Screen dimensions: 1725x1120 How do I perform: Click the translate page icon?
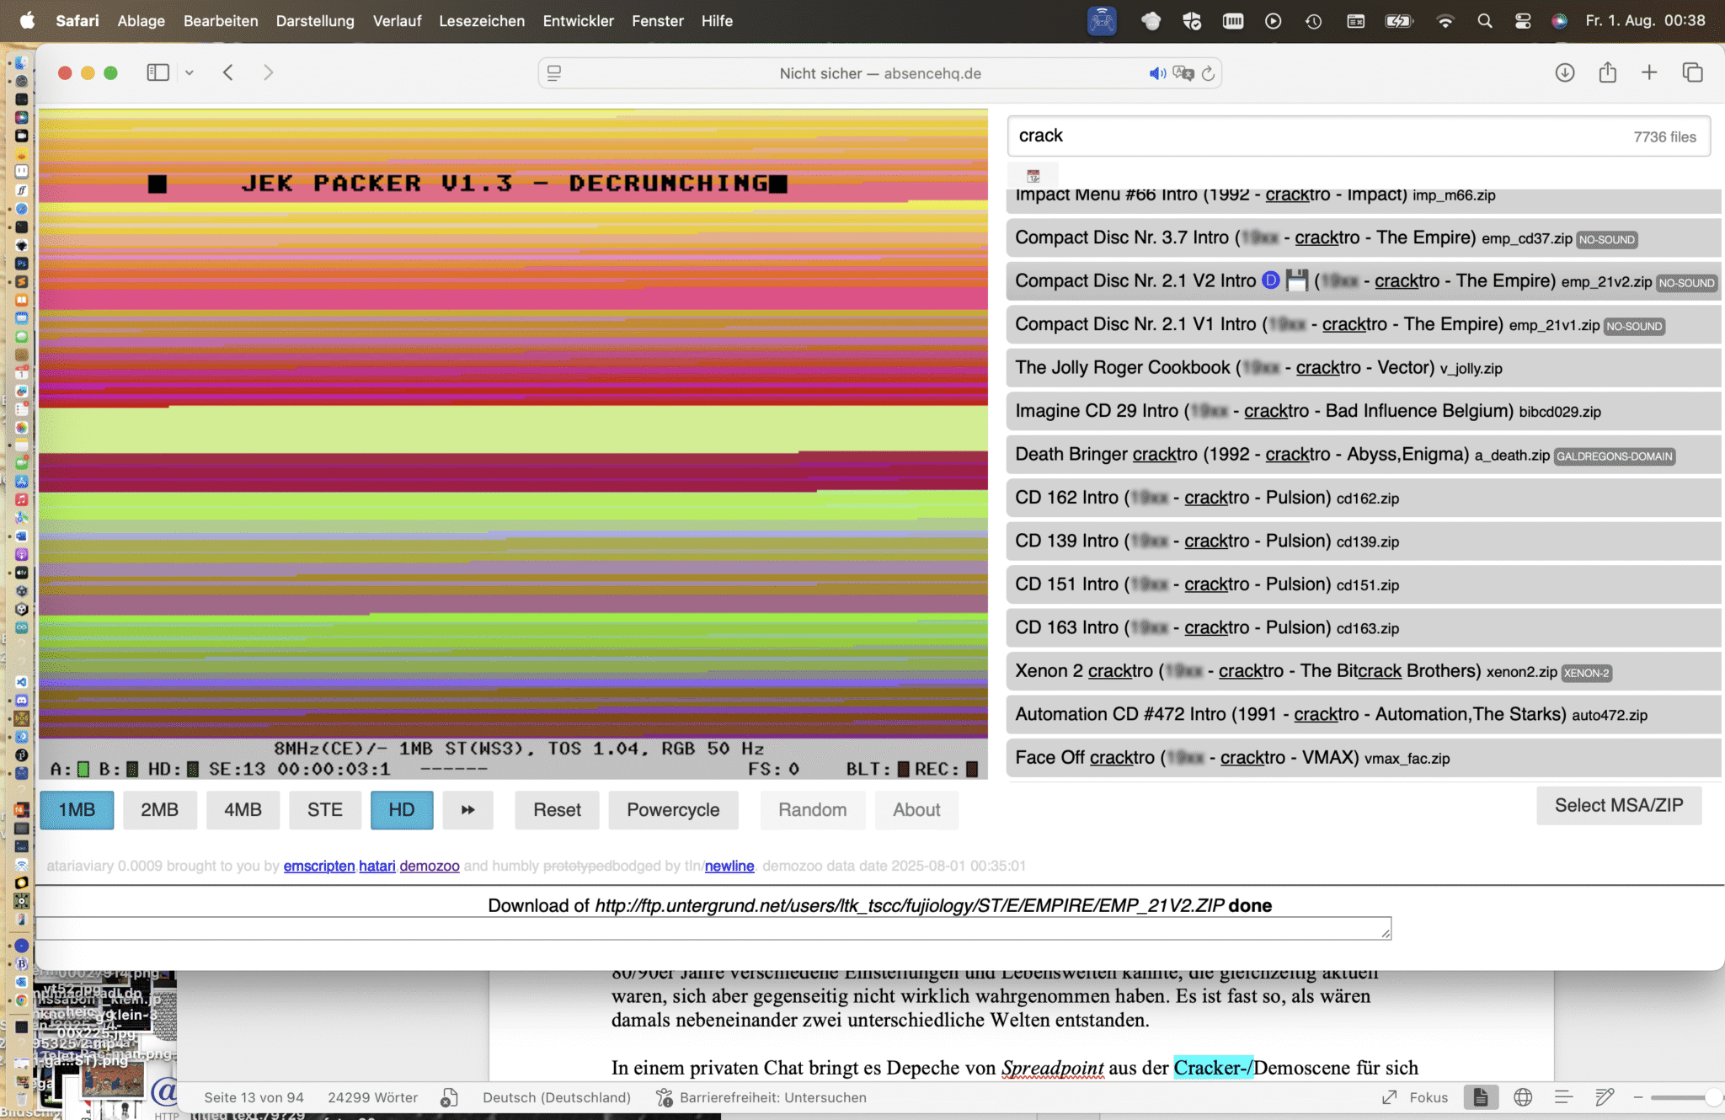[x=1183, y=73]
